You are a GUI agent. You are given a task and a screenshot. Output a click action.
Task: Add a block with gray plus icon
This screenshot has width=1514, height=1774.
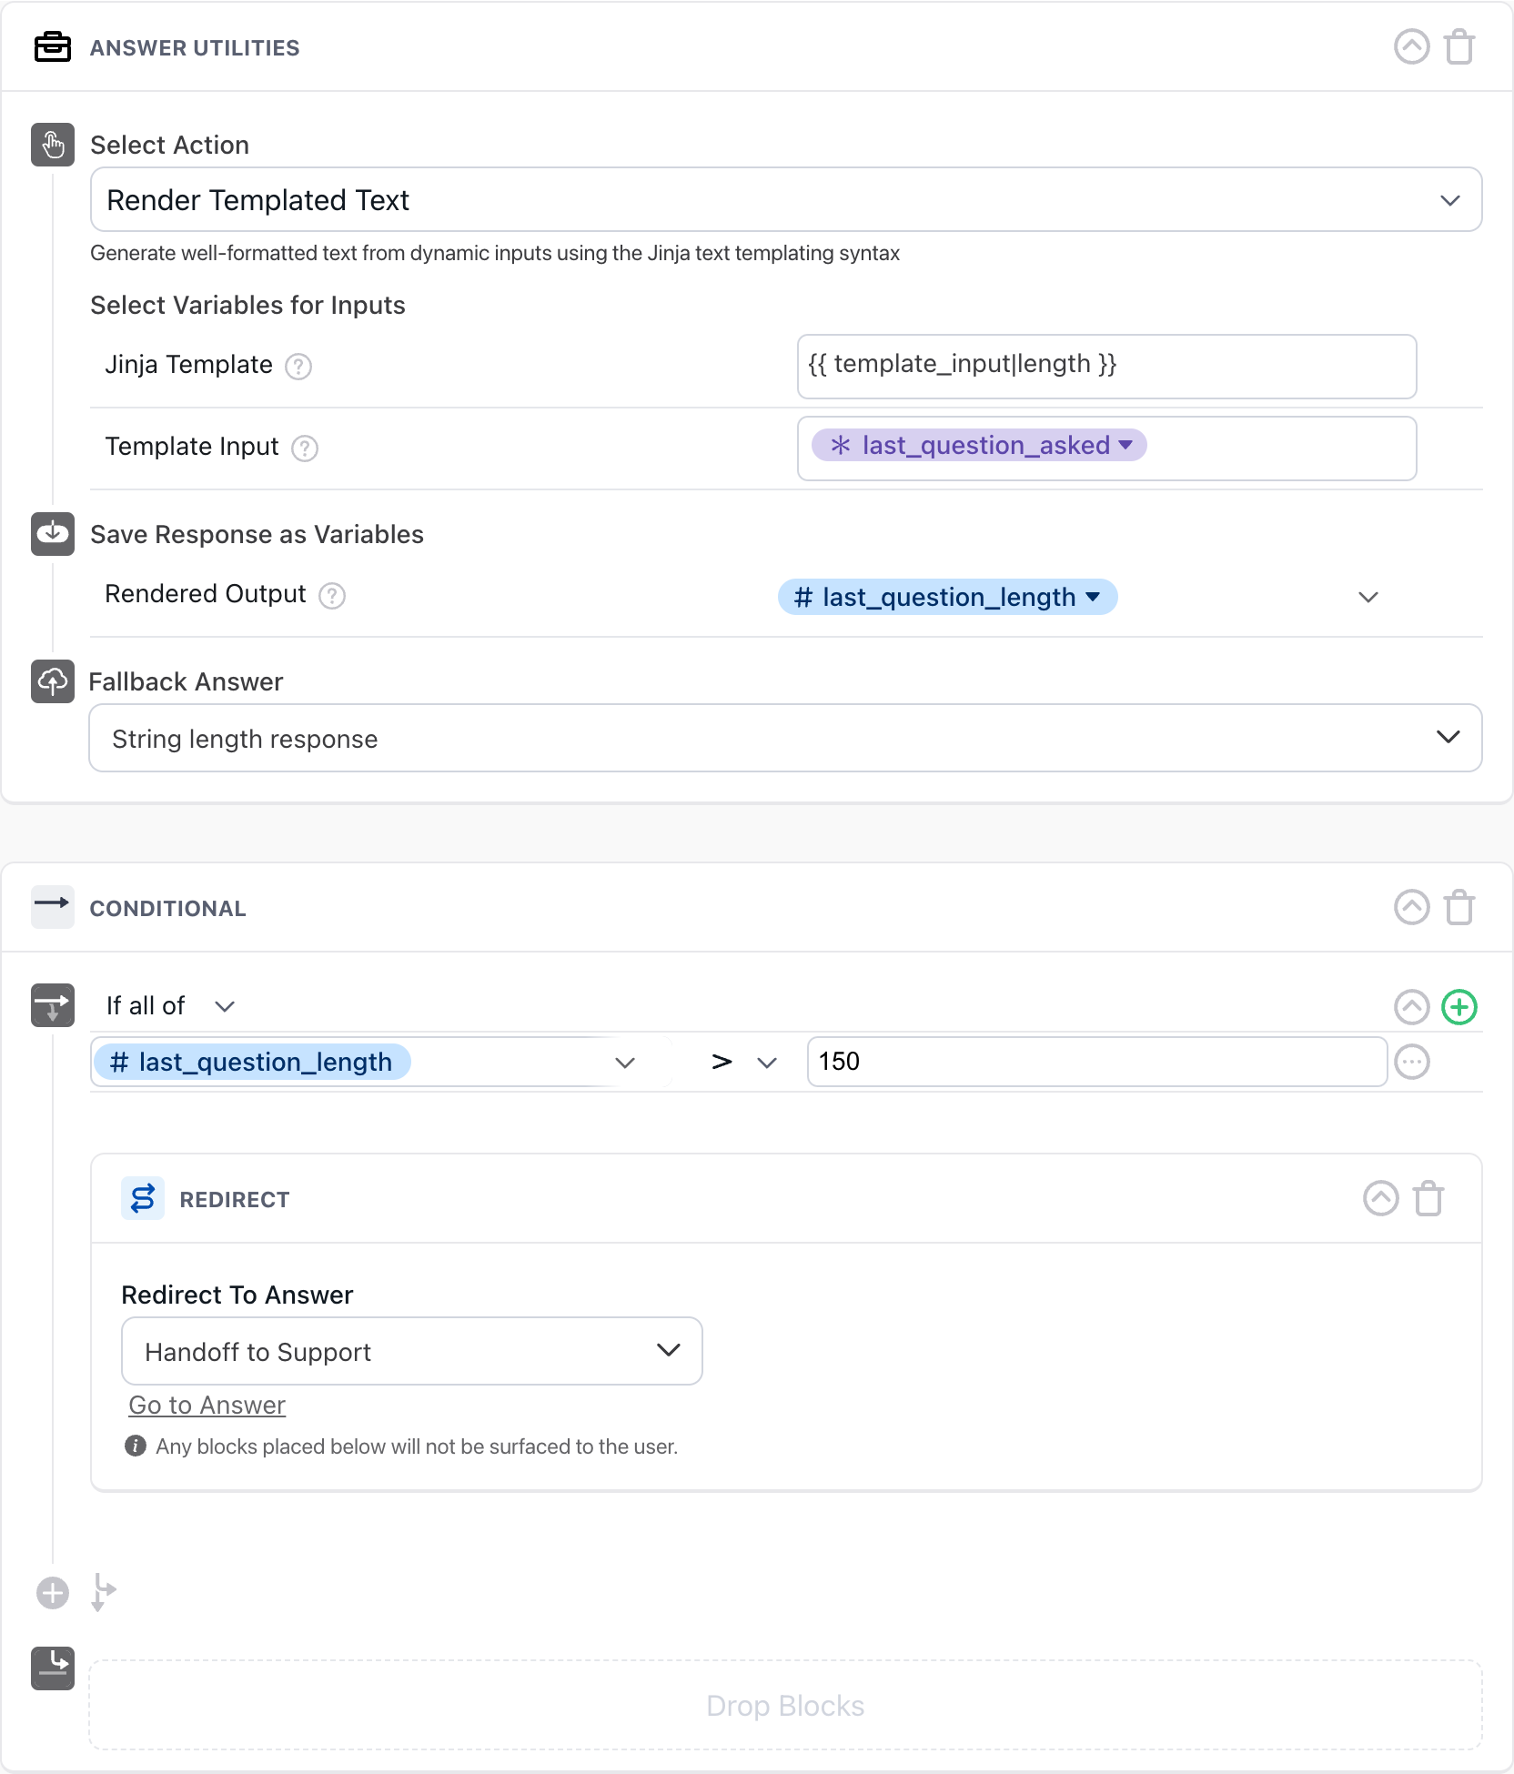53,1593
